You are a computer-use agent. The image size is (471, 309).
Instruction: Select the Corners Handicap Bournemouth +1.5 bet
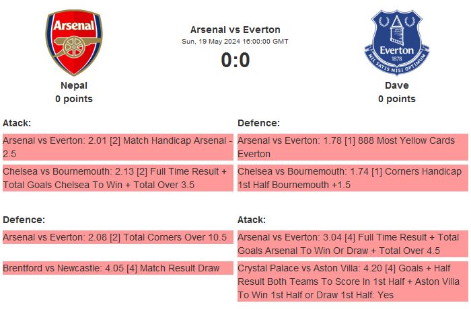pos(353,178)
